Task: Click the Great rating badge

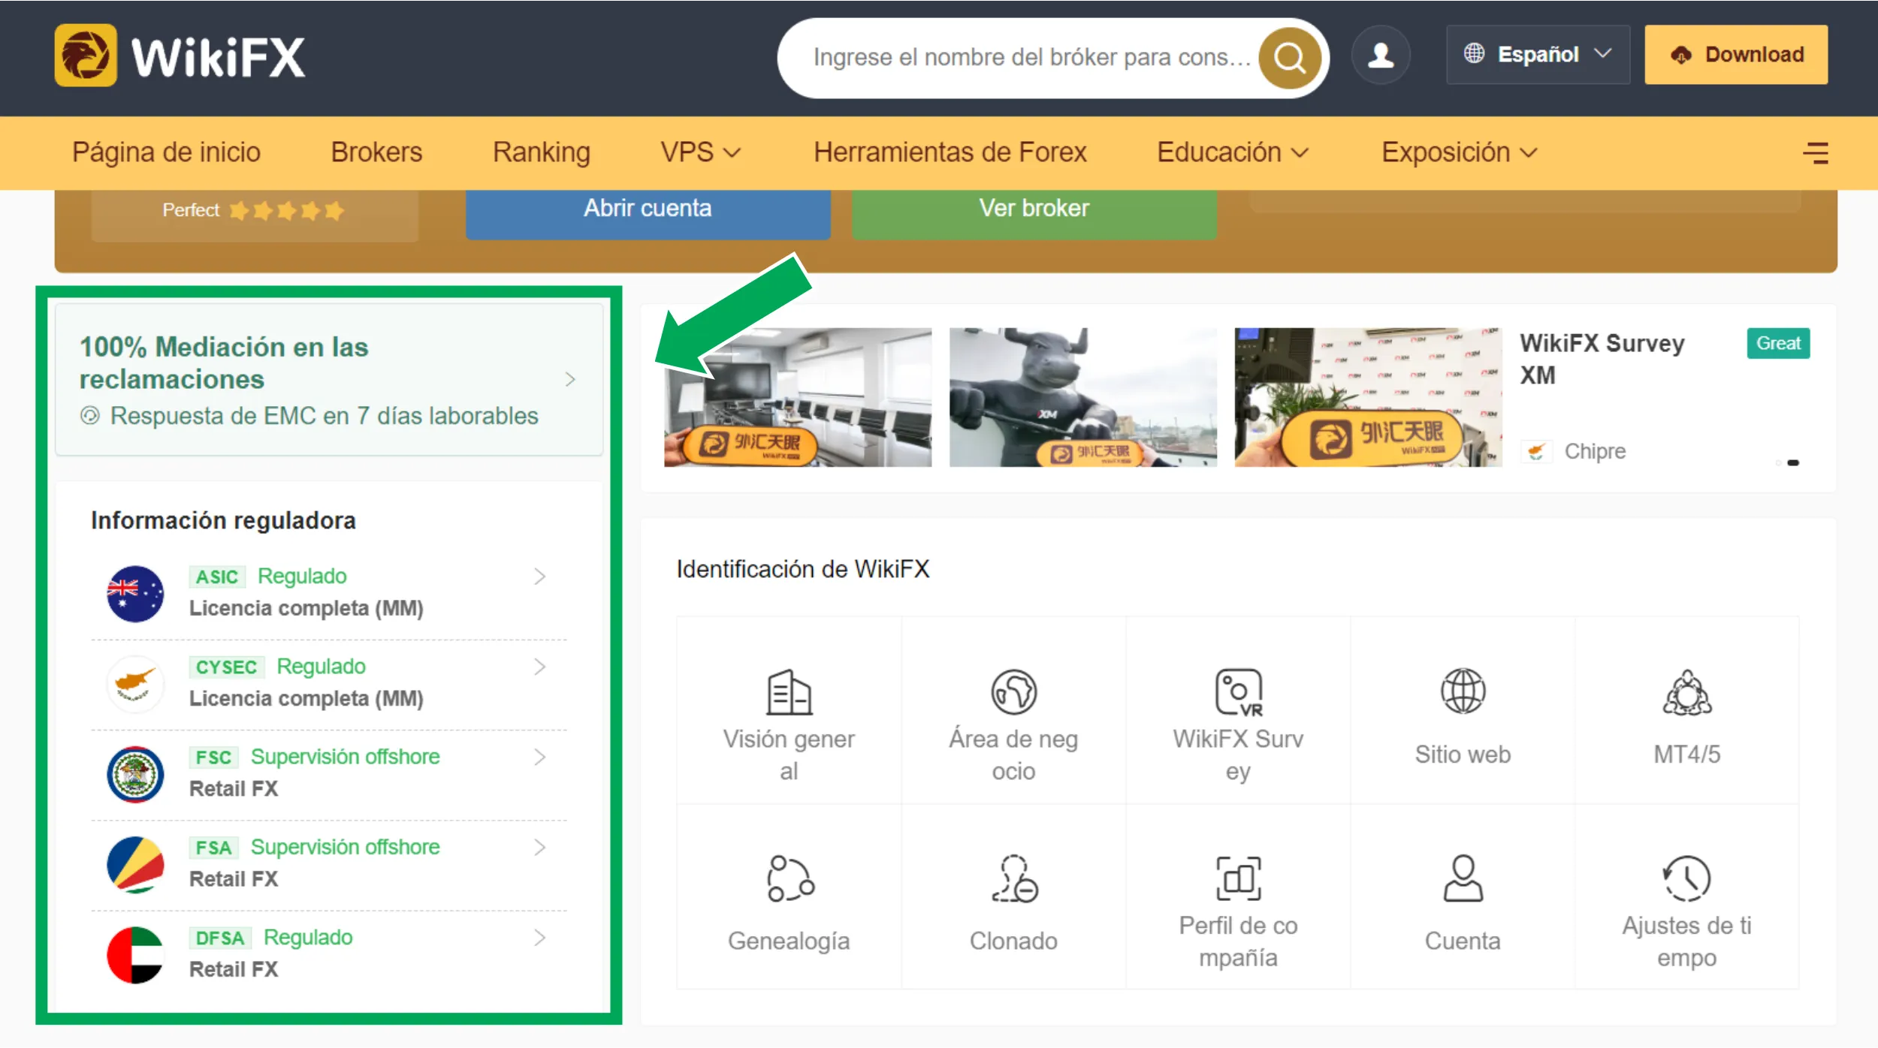Action: [1778, 343]
